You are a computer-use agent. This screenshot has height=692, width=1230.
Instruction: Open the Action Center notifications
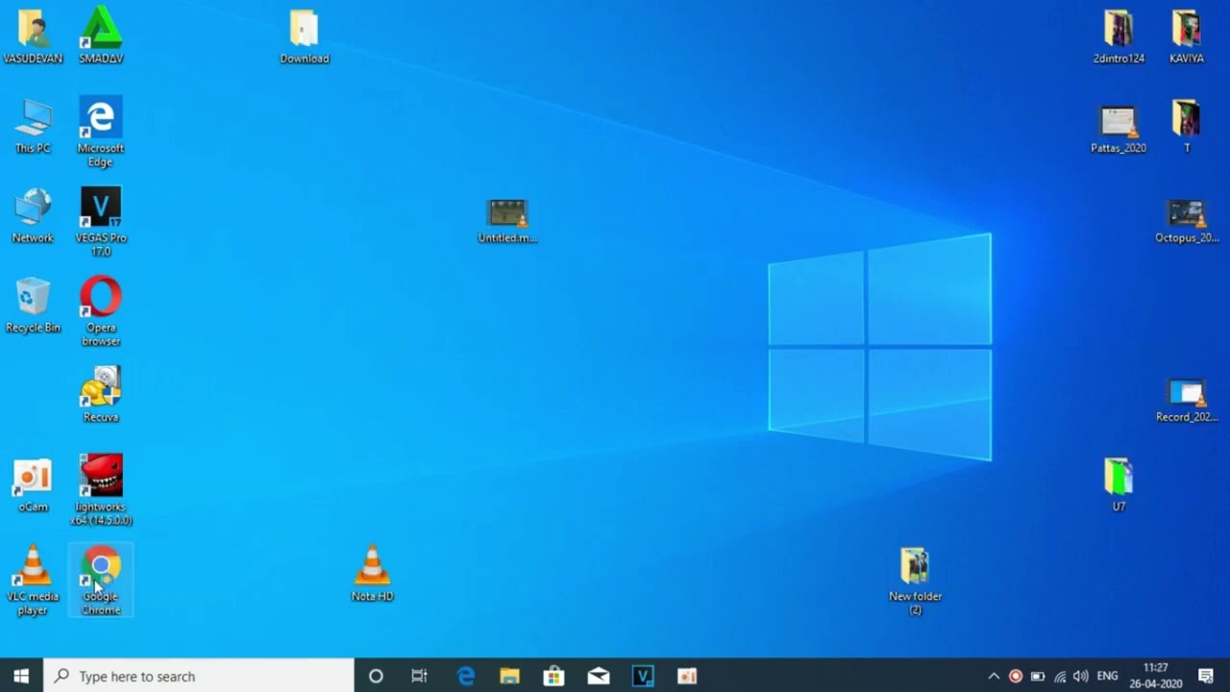1206,676
